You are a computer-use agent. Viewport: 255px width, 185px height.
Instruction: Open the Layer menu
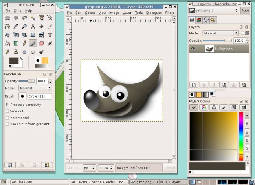click(x=127, y=13)
